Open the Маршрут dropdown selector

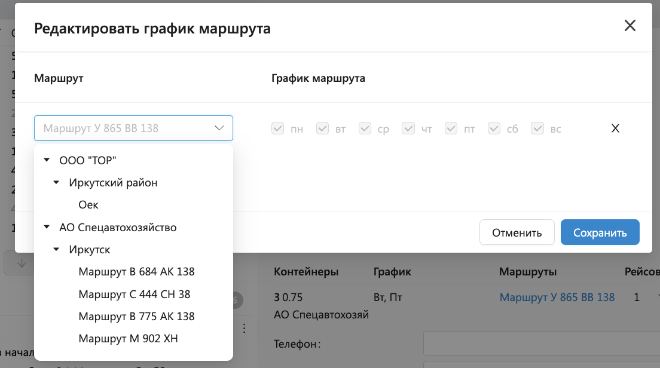click(x=133, y=128)
